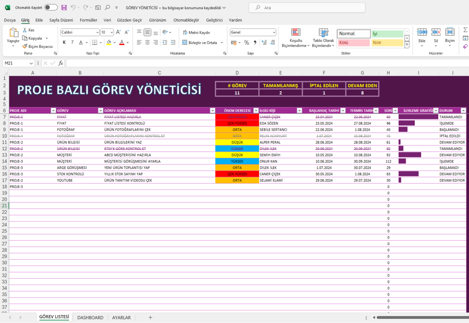The height and width of the screenshot is (323, 469).
Task: Toggle middle vertical alignment
Action: pyautogui.click(x=147, y=32)
